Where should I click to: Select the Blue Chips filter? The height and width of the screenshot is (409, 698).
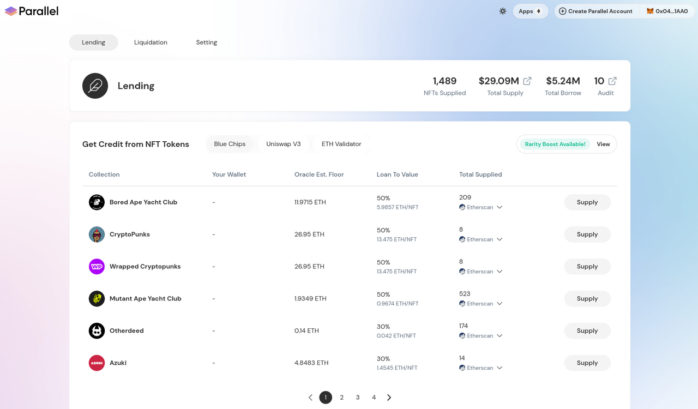pos(230,144)
